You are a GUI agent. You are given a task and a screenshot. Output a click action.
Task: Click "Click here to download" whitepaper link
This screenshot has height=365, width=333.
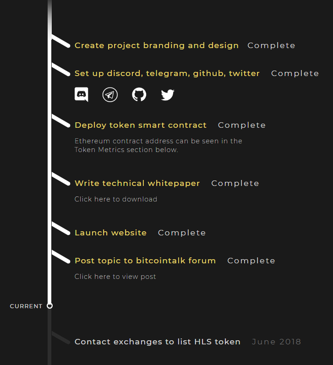[116, 199]
